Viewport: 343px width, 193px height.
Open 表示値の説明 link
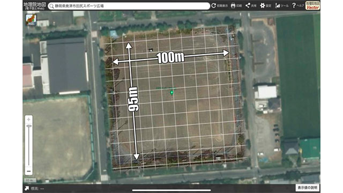click(x=307, y=188)
